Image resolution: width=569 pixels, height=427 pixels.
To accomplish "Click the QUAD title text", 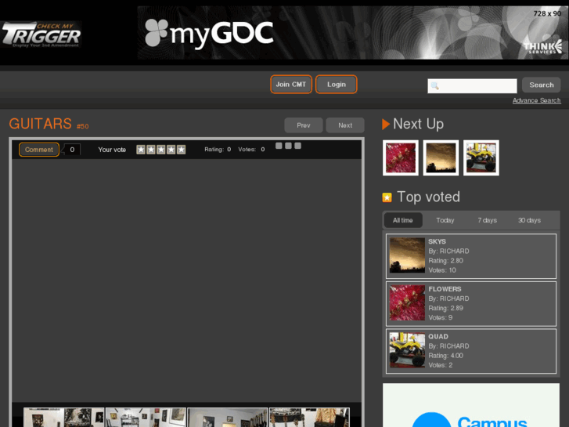I will pyautogui.click(x=438, y=337).
